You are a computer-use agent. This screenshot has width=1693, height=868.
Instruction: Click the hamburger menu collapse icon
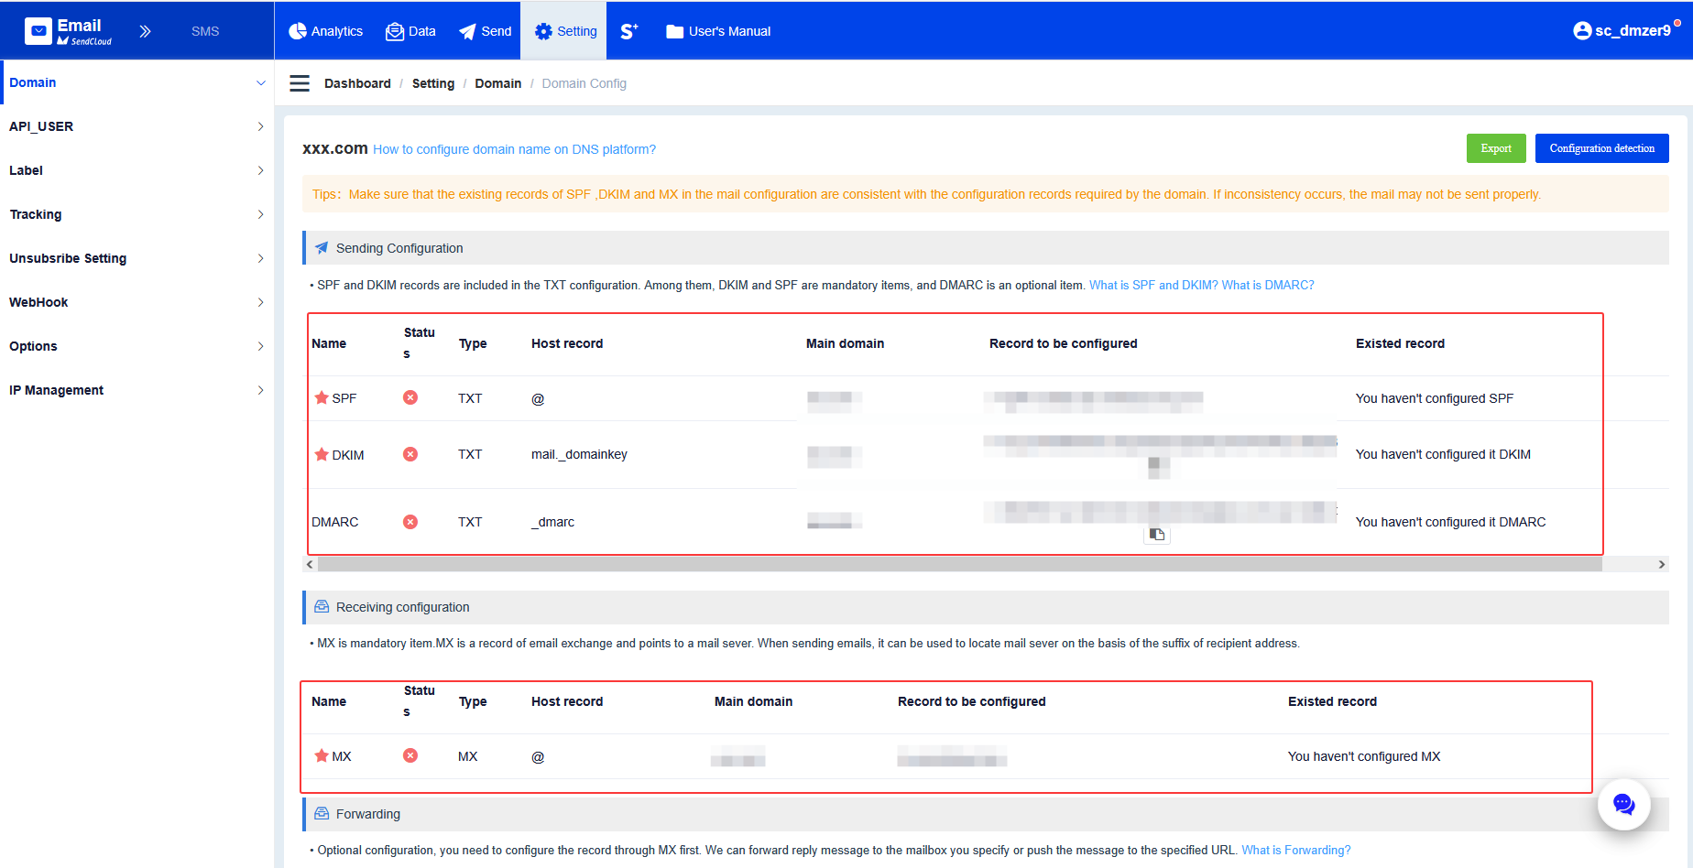coord(300,83)
